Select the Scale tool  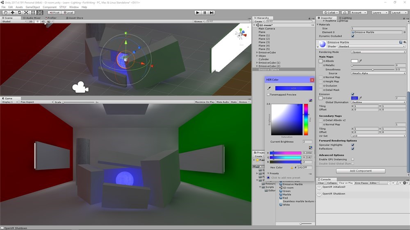coord(26,13)
